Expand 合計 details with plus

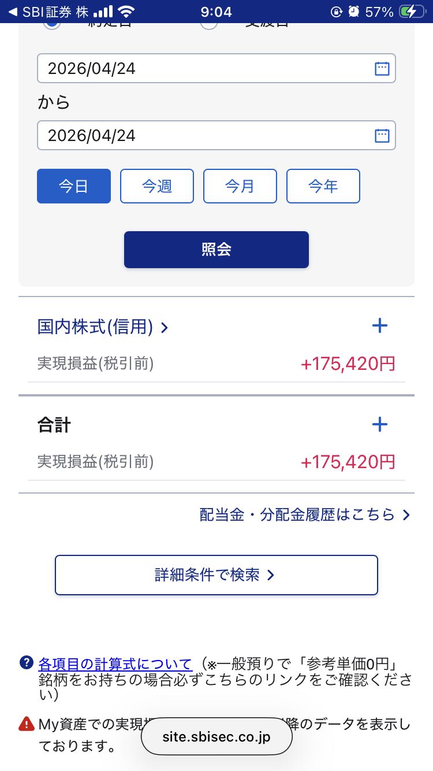tap(379, 425)
